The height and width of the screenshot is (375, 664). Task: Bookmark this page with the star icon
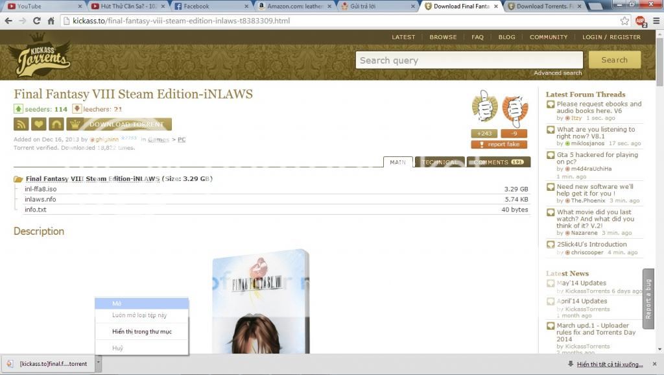(x=624, y=21)
